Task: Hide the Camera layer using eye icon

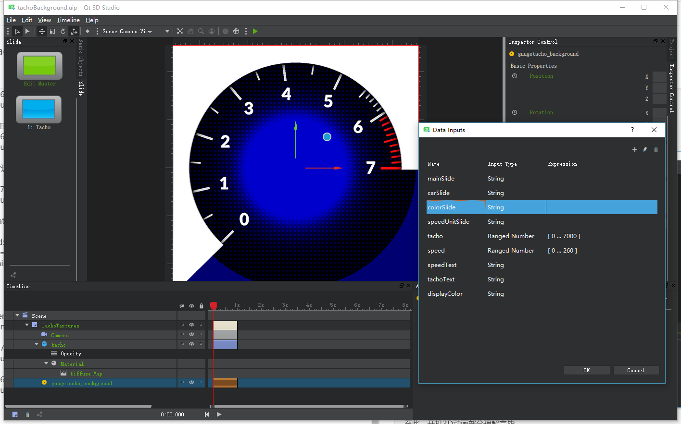Action: pyautogui.click(x=191, y=334)
